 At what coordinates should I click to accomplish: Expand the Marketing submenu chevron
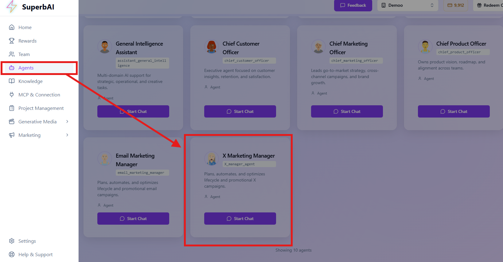pos(67,135)
